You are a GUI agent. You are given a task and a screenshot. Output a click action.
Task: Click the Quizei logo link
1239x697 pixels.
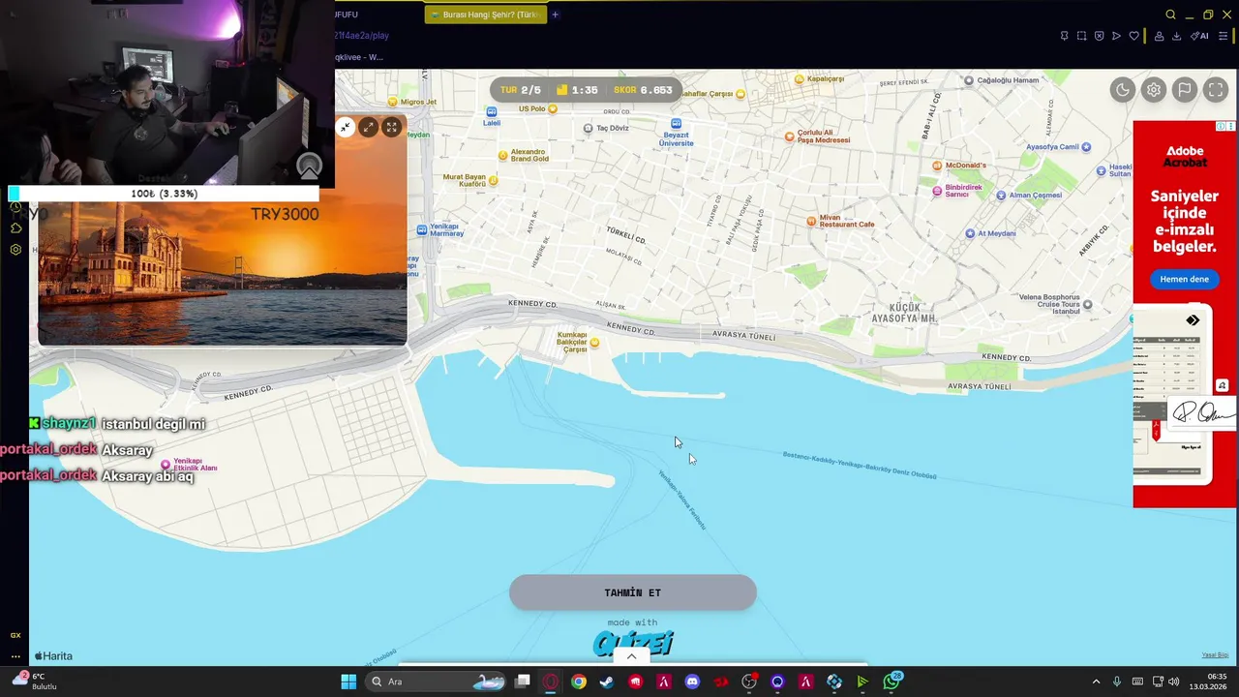633,643
